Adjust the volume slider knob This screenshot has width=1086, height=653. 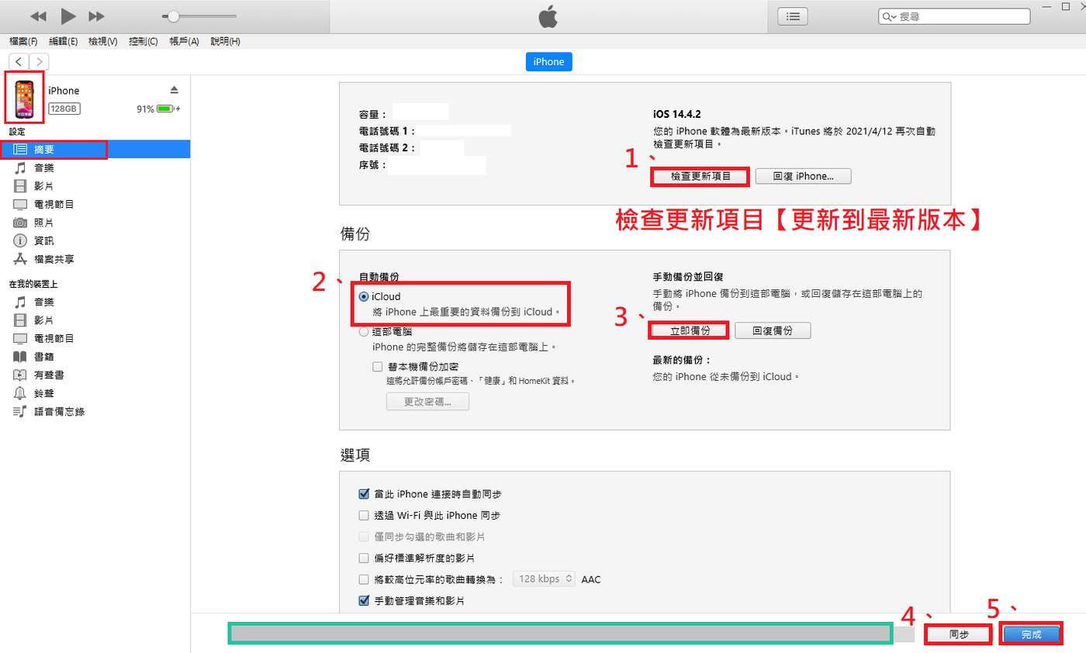click(173, 16)
